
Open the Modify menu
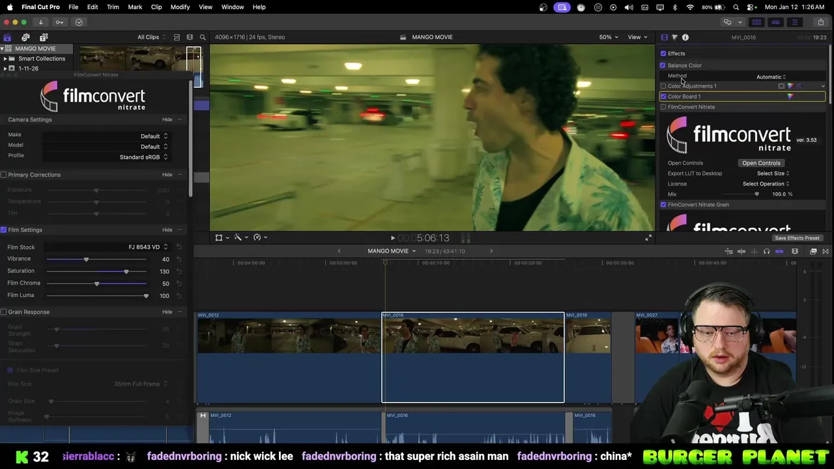(180, 7)
